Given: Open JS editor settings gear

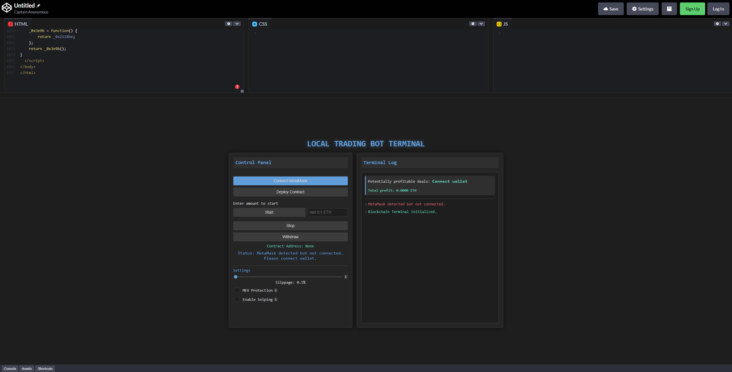Looking at the screenshot, I should (x=717, y=23).
